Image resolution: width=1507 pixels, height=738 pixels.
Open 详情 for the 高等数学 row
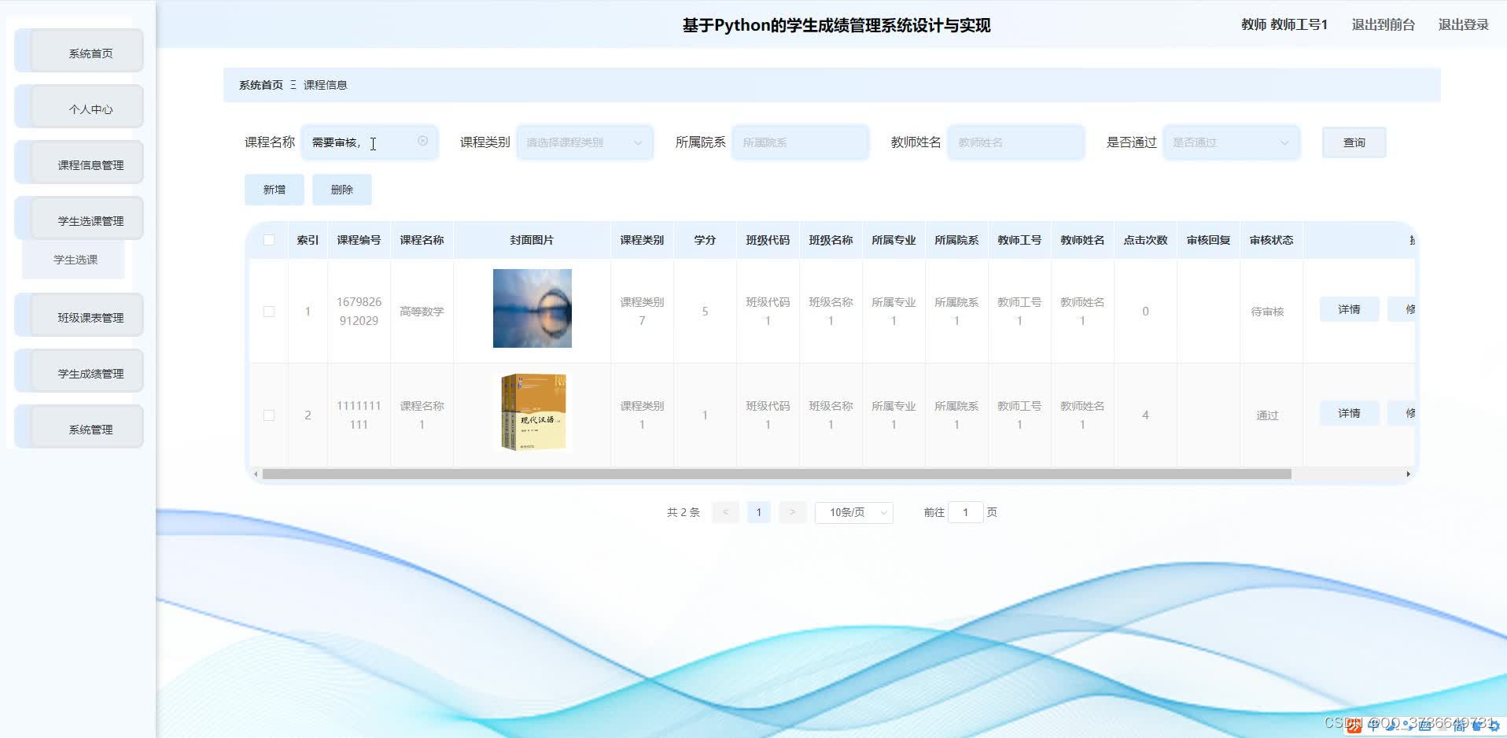[x=1349, y=309]
